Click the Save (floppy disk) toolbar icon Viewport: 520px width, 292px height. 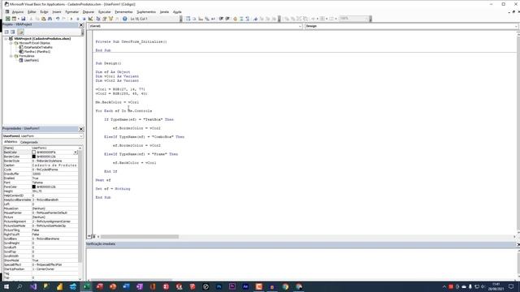click(24, 19)
